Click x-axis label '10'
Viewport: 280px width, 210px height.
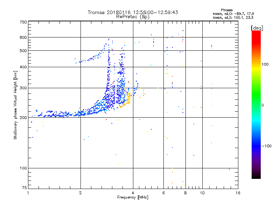202,193
